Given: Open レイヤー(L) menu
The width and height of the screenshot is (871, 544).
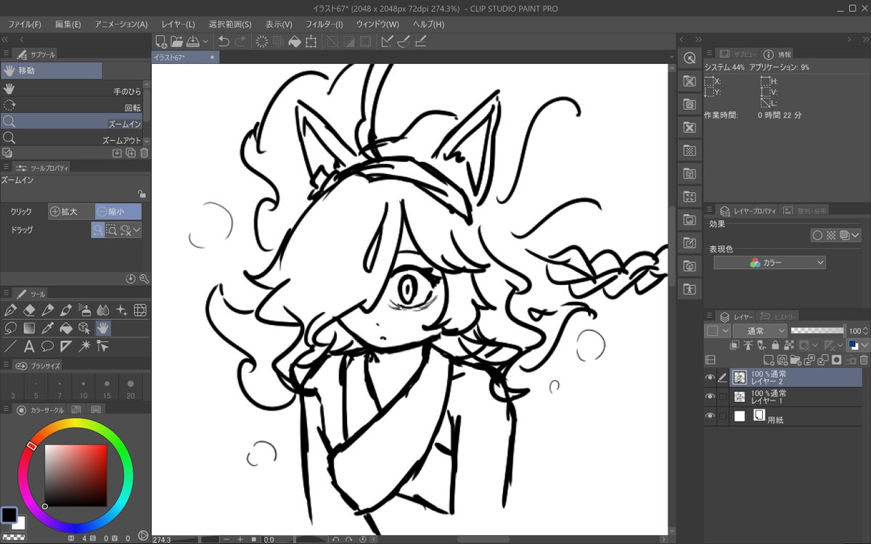Looking at the screenshot, I should tap(178, 24).
